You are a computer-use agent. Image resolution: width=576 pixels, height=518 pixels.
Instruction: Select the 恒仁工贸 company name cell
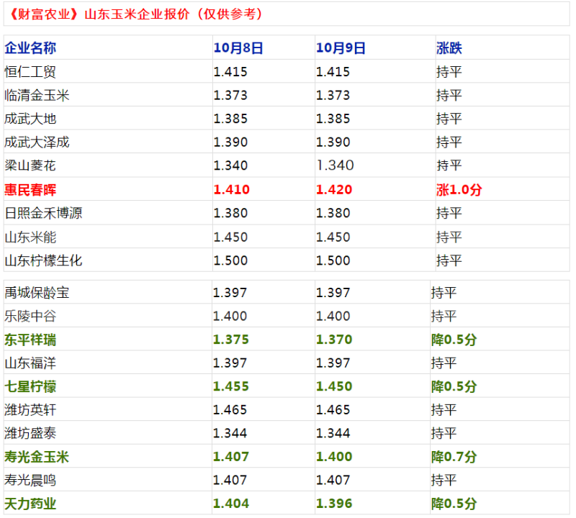click(x=30, y=72)
